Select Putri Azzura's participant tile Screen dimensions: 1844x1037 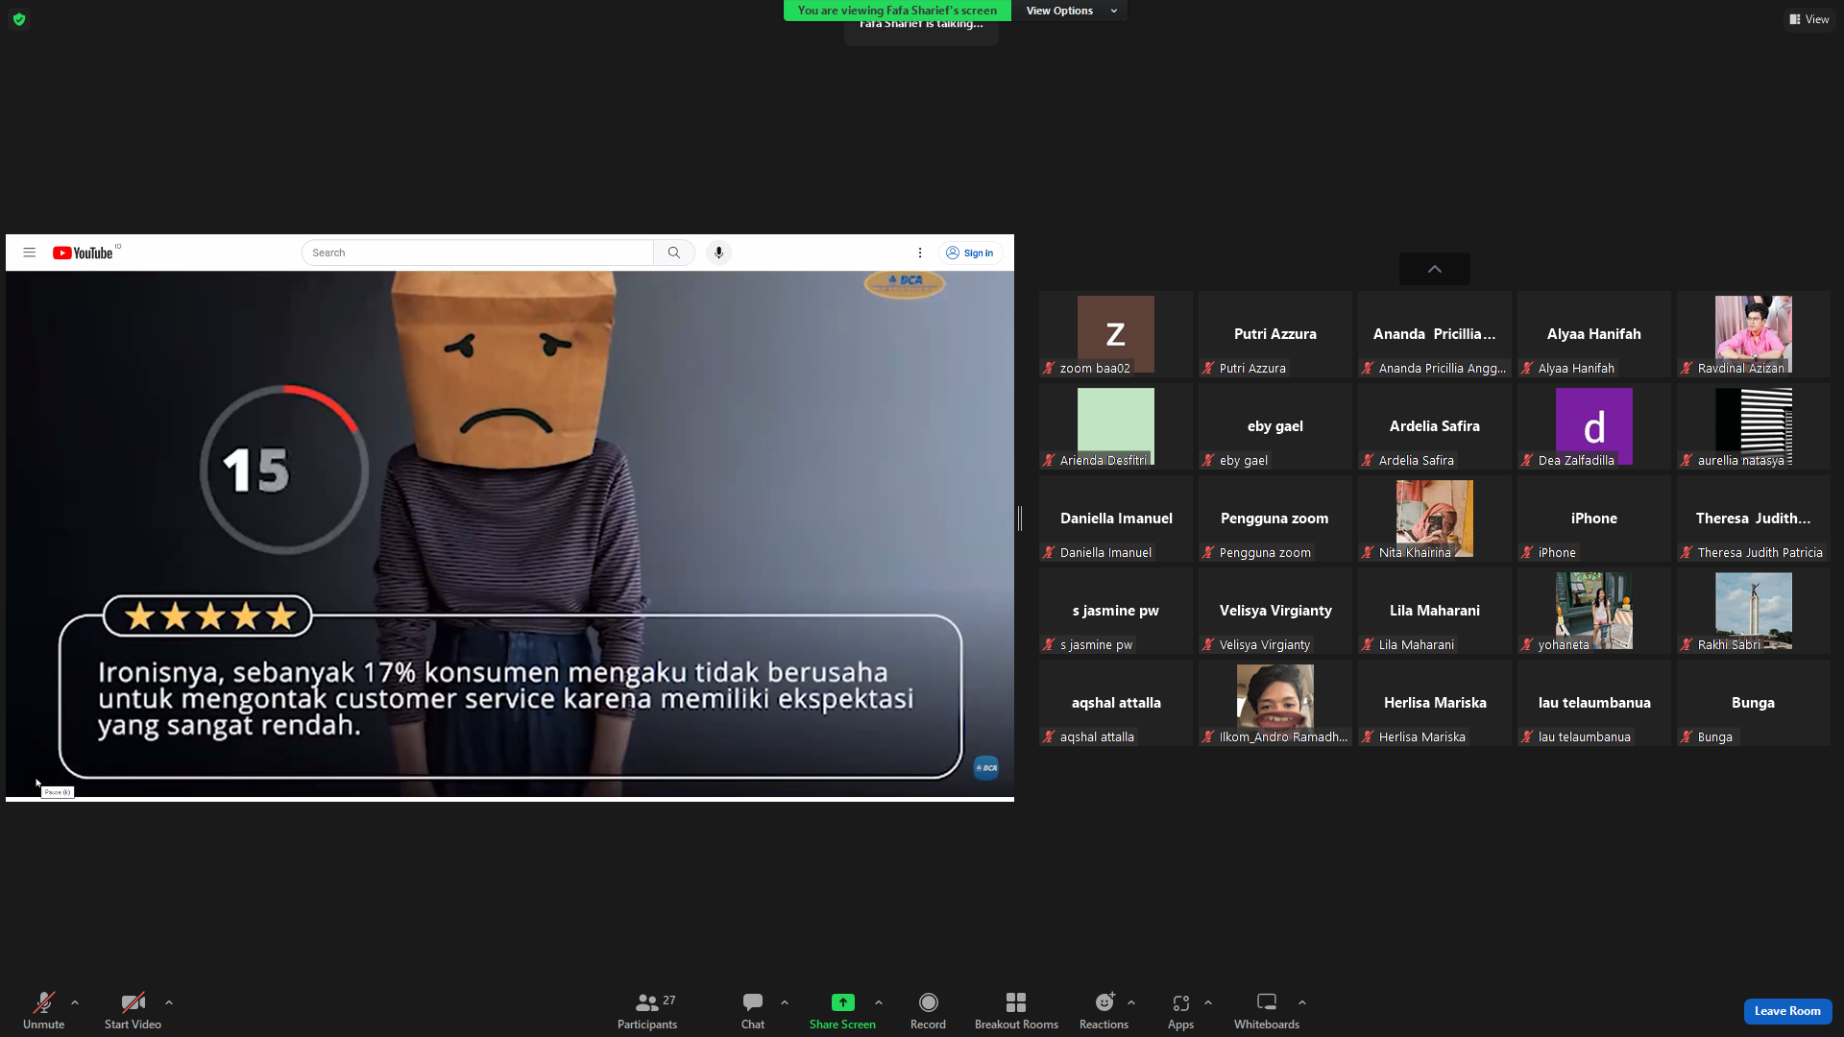pos(1275,334)
